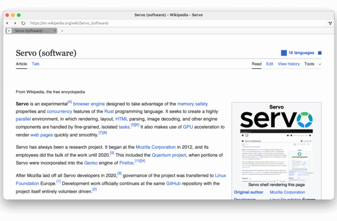337x221 pixels.
Task: Open the HTML link
Action: tap(121, 119)
